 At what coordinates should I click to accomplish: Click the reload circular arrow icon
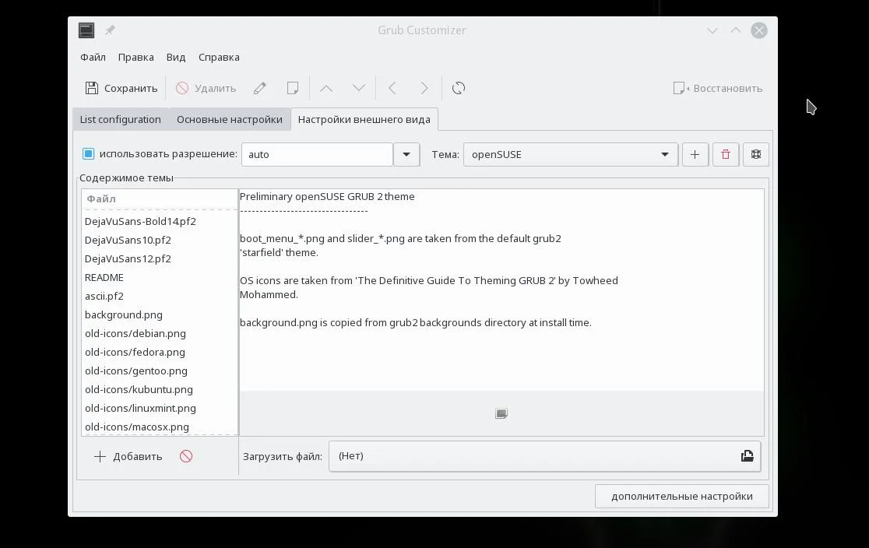[x=459, y=88]
